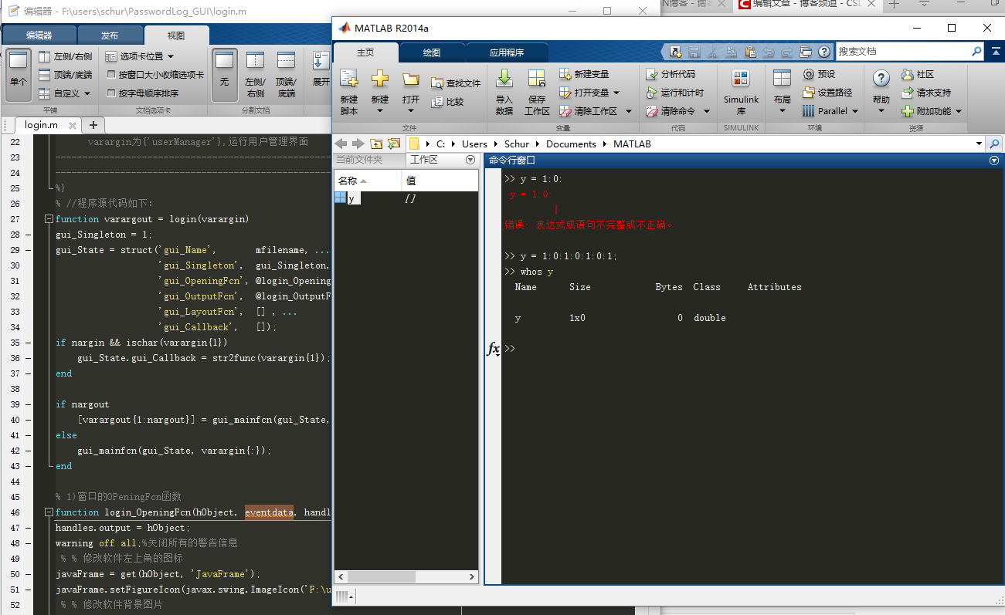The width and height of the screenshot is (1005, 615).
Task: Open command window actions dropdown arrow
Action: (x=994, y=161)
